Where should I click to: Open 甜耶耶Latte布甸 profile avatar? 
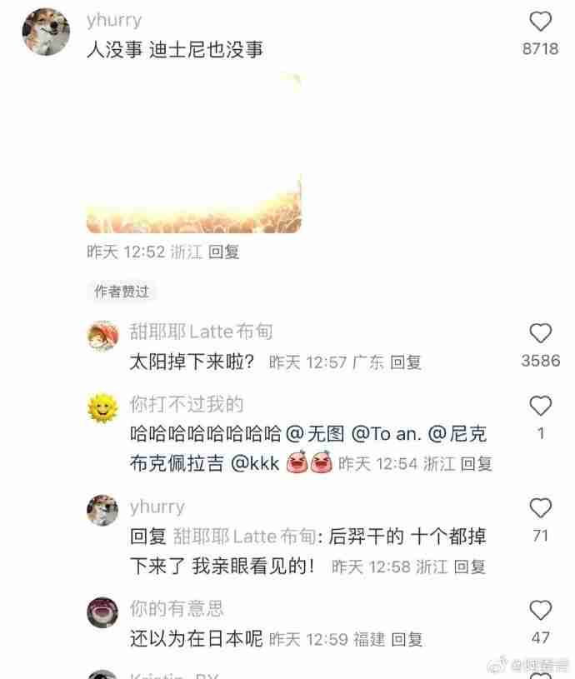point(102,336)
